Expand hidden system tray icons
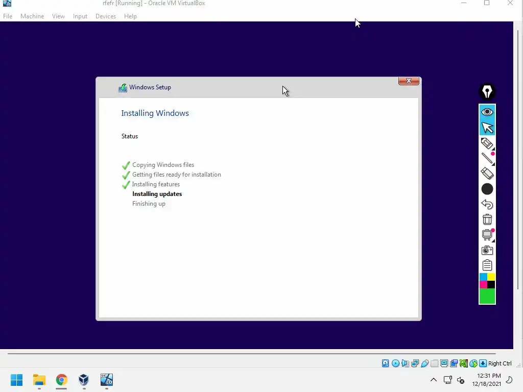The height and width of the screenshot is (392, 523). 433,380
